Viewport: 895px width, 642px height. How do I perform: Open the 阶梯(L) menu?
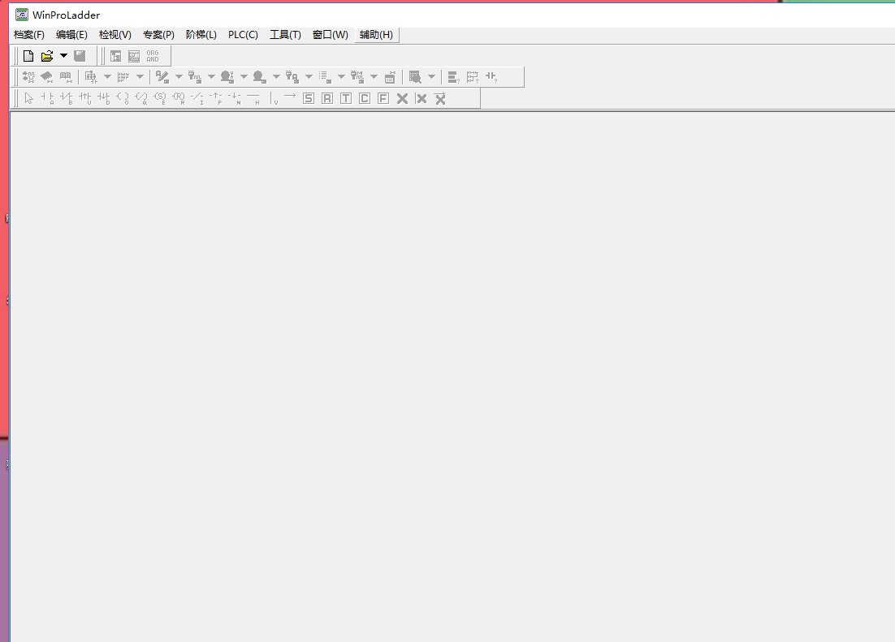pyautogui.click(x=201, y=35)
